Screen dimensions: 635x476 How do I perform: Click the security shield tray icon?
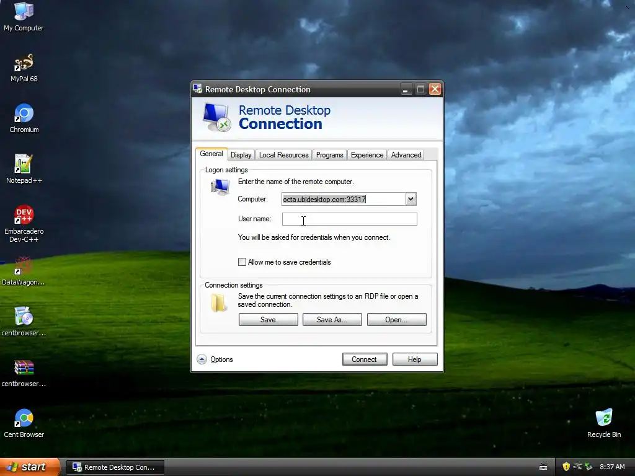pyautogui.click(x=566, y=467)
